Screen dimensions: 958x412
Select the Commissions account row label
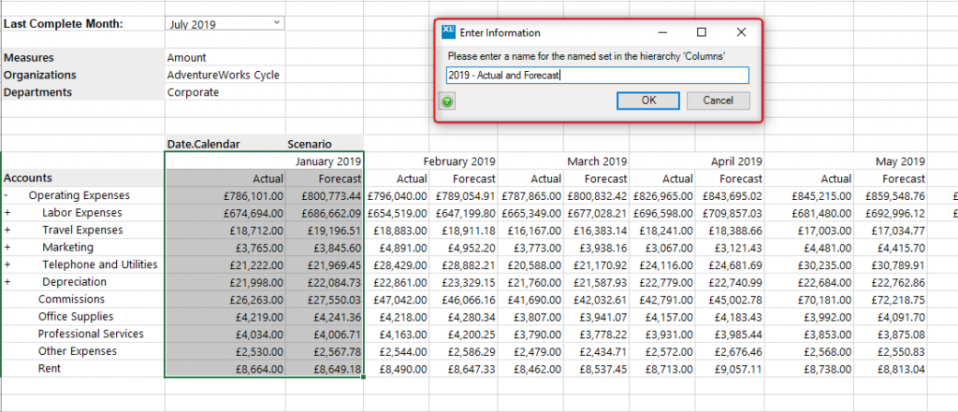coord(70,299)
